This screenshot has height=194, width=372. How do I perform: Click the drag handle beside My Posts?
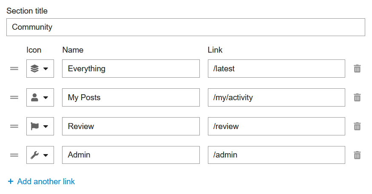[x=14, y=98]
